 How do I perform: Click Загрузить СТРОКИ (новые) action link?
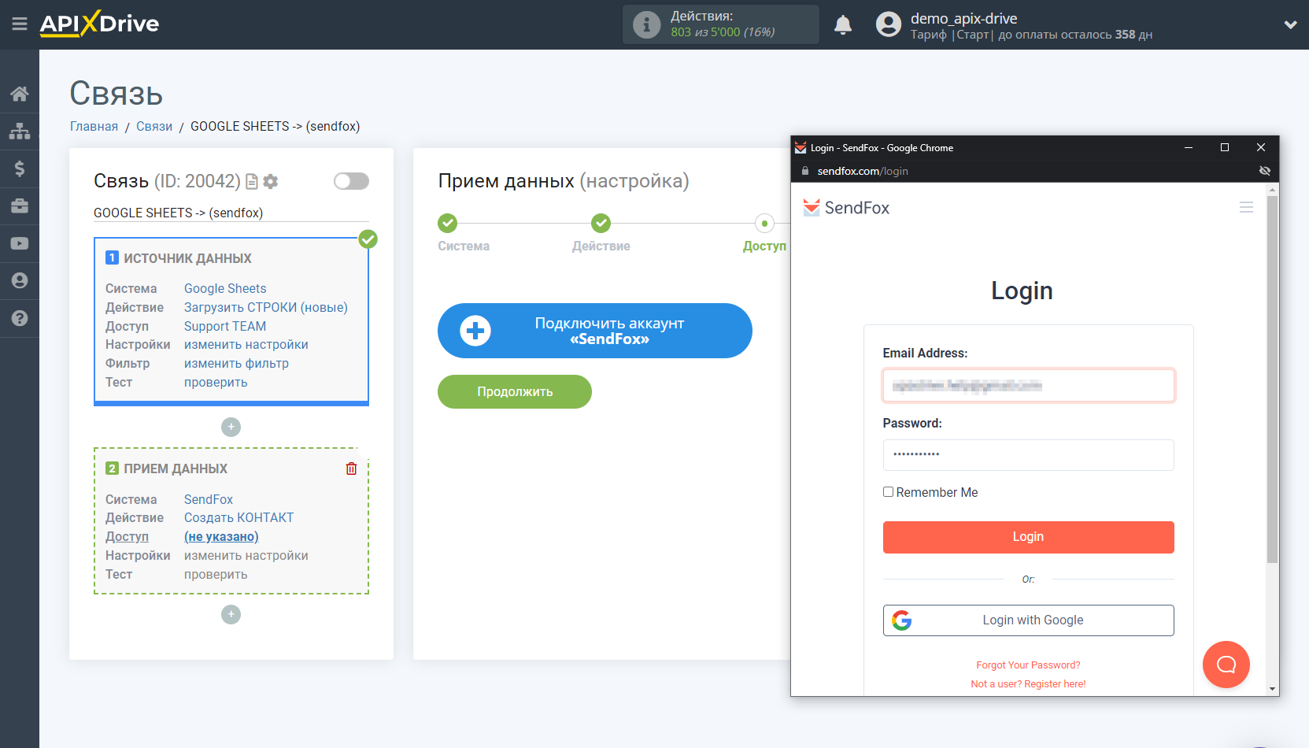(x=266, y=307)
